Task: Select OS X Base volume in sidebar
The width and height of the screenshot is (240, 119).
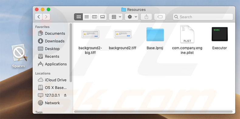Action: pos(52,88)
